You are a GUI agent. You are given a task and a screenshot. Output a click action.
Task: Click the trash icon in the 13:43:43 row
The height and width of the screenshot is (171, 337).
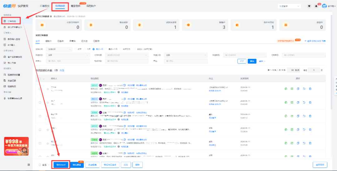click(x=310, y=89)
